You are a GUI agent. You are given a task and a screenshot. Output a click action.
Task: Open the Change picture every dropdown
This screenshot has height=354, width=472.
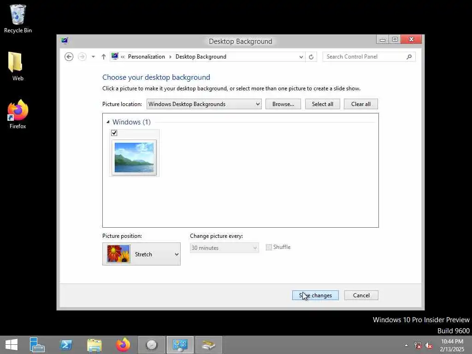coord(224,248)
